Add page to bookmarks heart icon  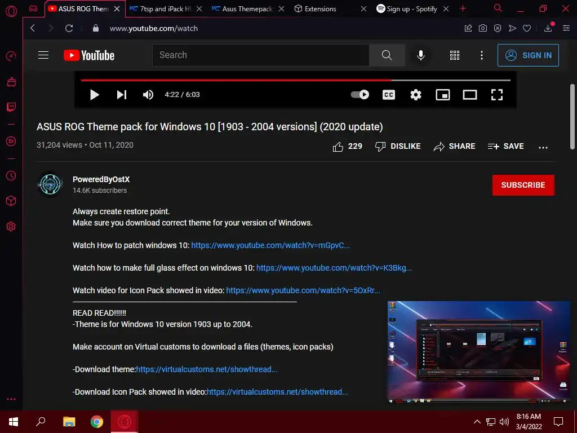[527, 28]
